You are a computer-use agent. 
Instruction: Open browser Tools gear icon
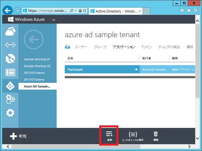click(195, 10)
